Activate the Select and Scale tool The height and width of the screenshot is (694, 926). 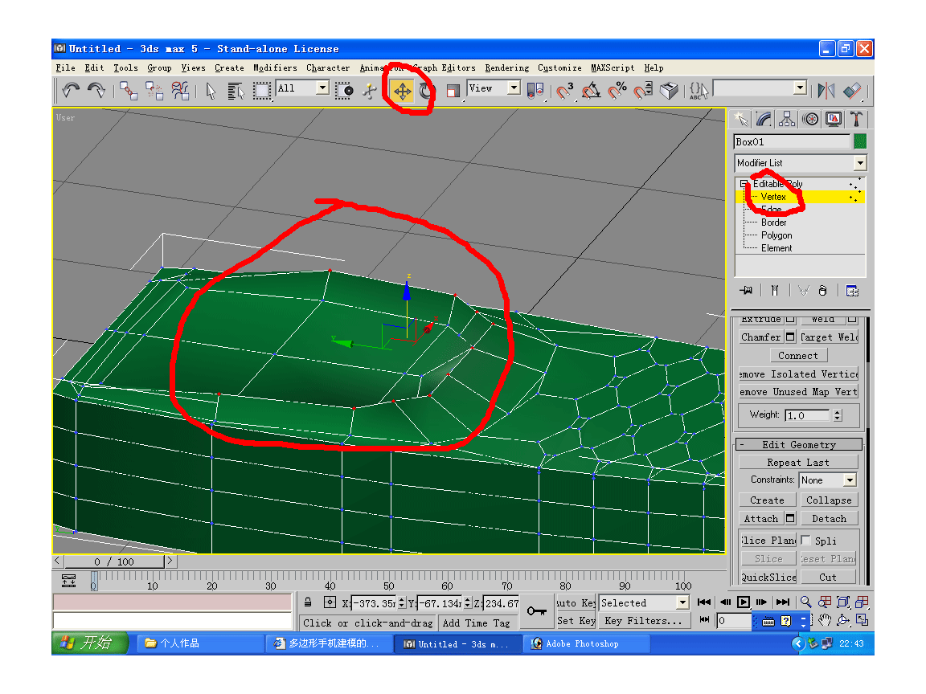[x=453, y=91]
